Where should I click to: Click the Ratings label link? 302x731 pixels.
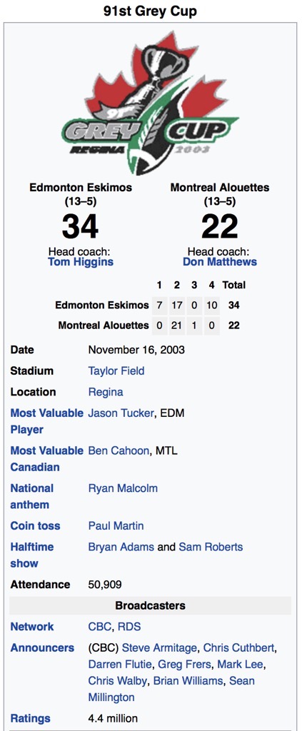click(30, 718)
